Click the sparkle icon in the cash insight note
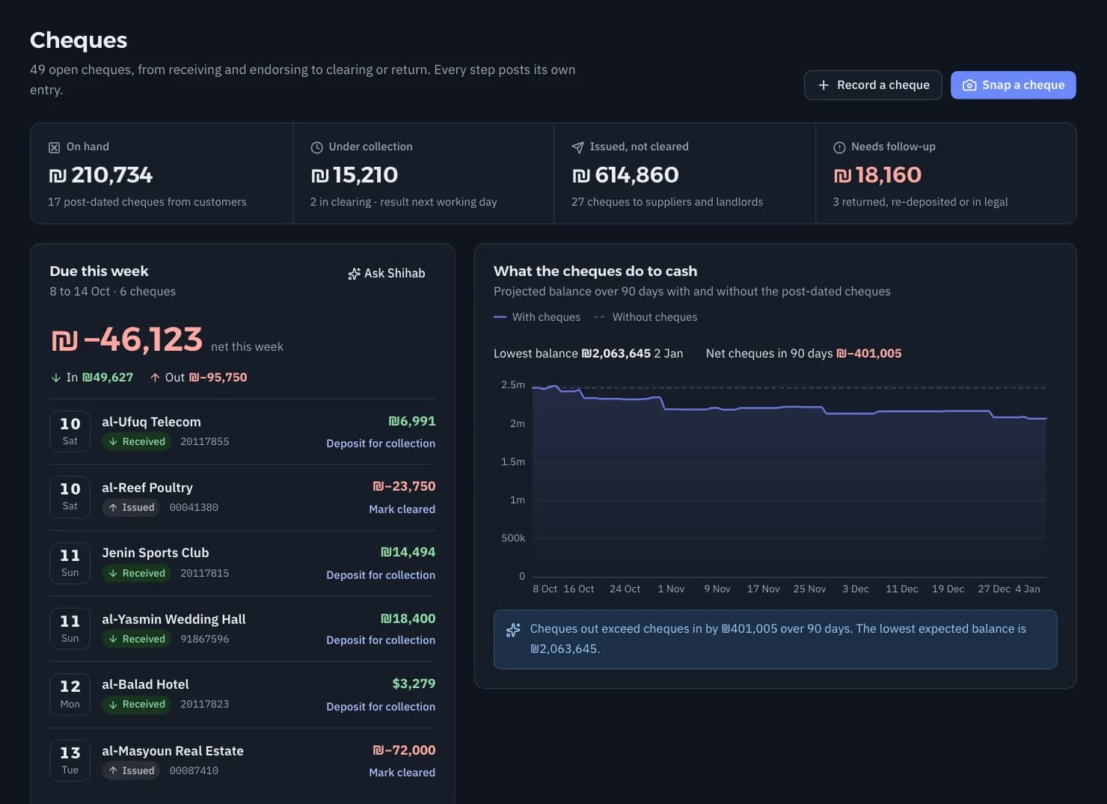This screenshot has height=804, width=1107. [x=513, y=630]
